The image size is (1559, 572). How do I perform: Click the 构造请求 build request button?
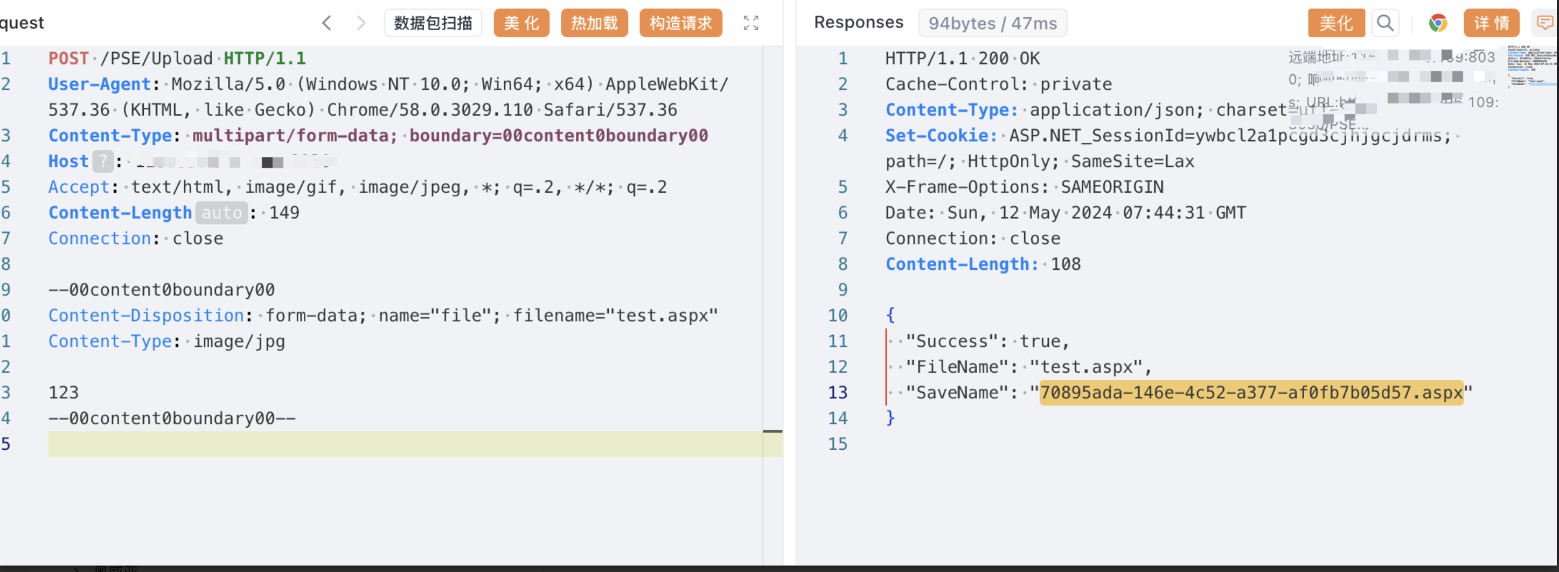click(x=680, y=23)
